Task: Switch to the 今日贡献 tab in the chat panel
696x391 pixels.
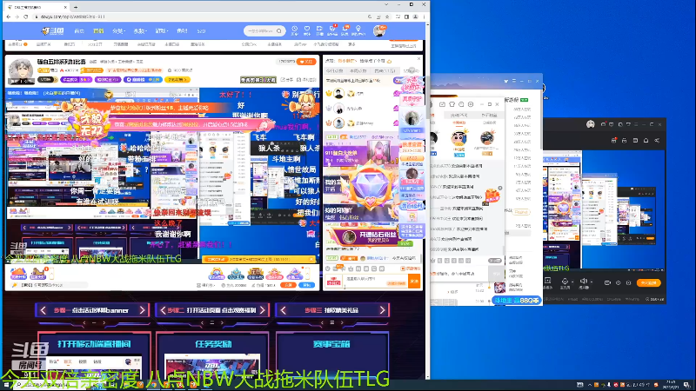Action: click(334, 71)
